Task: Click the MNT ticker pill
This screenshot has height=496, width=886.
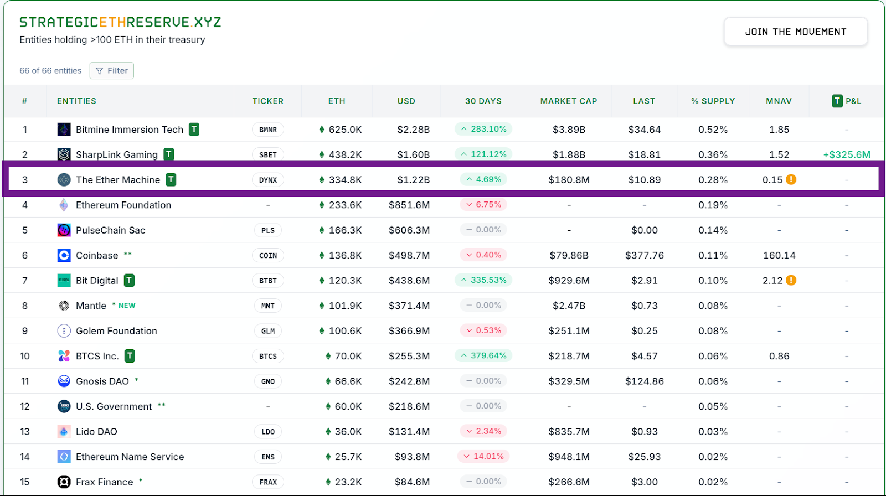Action: point(268,306)
